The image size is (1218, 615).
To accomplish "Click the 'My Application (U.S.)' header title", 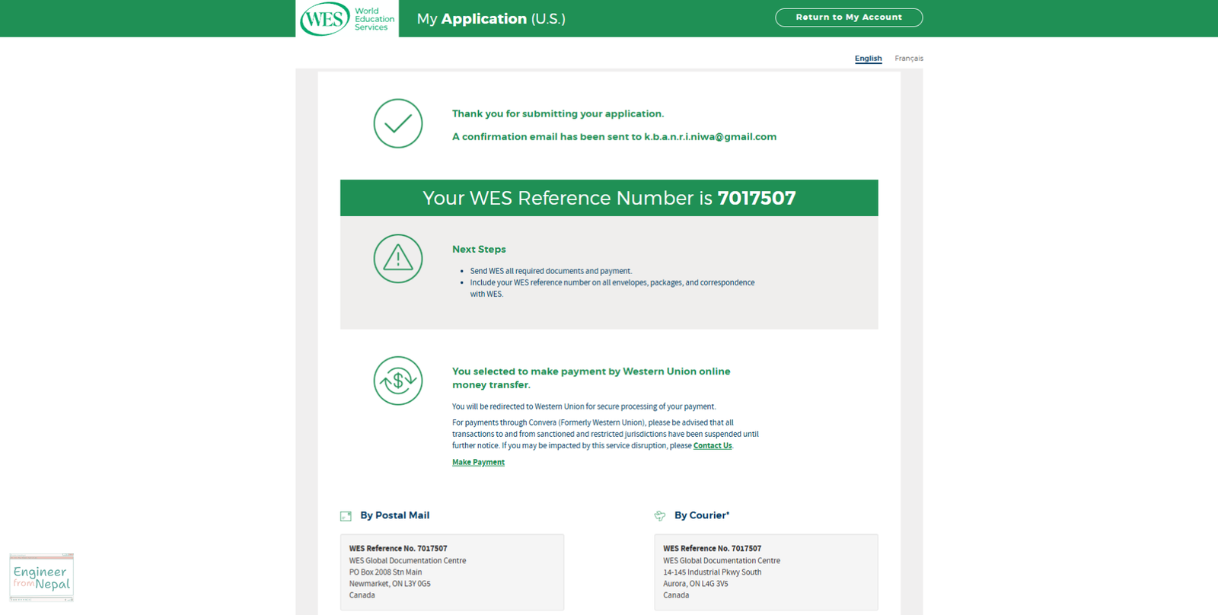I will (491, 19).
